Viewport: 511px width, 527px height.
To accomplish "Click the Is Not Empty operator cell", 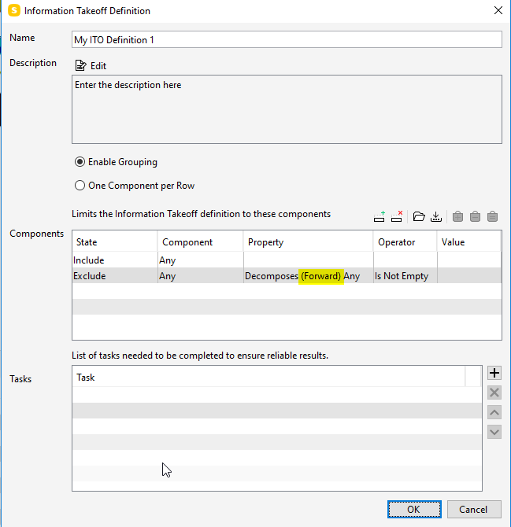I will coord(405,276).
